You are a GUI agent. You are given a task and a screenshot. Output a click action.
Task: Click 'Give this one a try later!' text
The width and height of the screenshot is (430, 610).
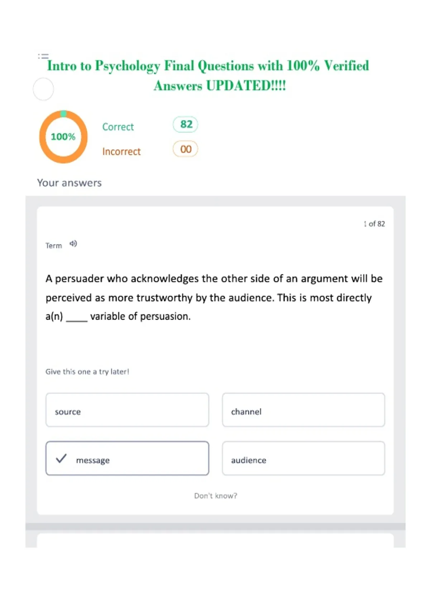pyautogui.click(x=87, y=372)
